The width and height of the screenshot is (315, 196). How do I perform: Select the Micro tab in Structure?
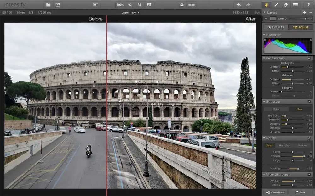300,109
